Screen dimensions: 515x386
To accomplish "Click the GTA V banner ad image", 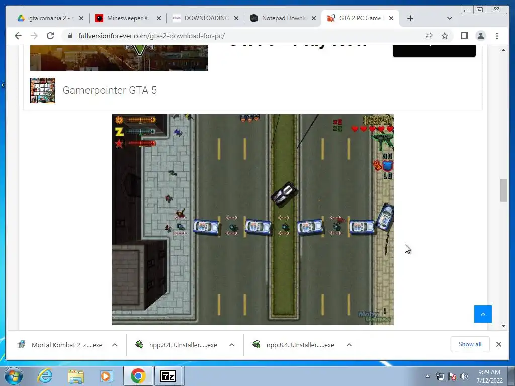I will coord(119,58).
